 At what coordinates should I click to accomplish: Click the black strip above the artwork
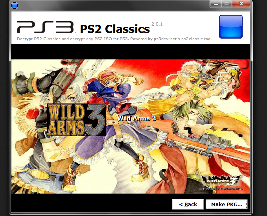coord(131,52)
